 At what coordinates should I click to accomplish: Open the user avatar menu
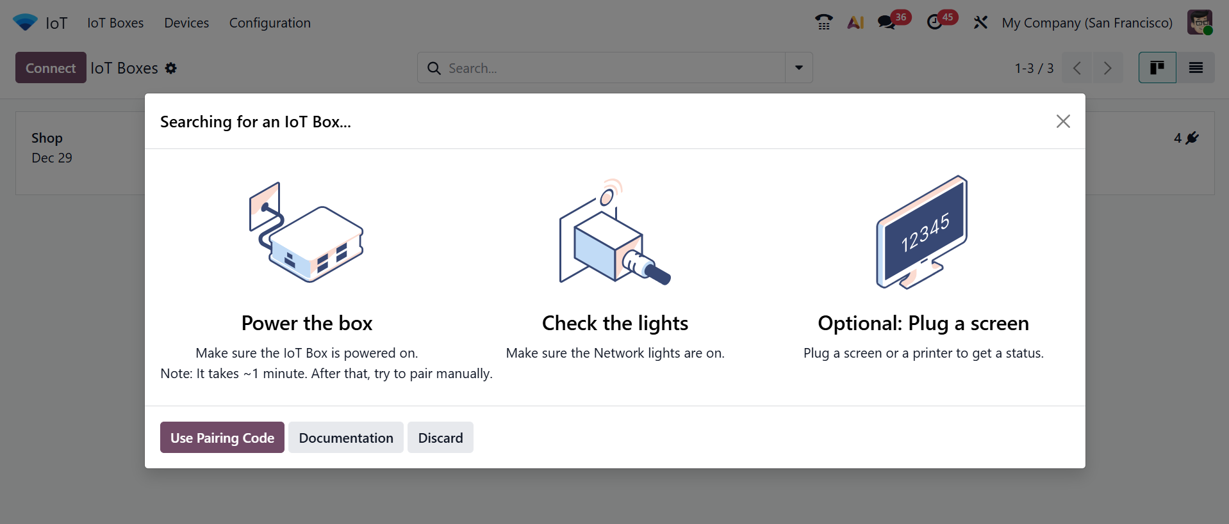[1199, 22]
